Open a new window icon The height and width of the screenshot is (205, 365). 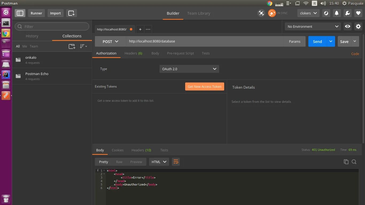coord(71,13)
